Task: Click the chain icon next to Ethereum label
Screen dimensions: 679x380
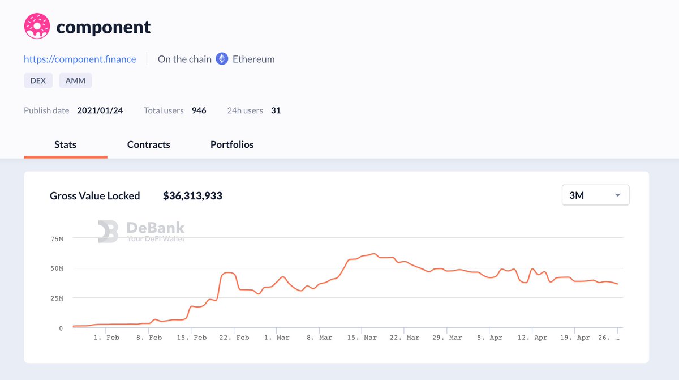Action: 222,59
